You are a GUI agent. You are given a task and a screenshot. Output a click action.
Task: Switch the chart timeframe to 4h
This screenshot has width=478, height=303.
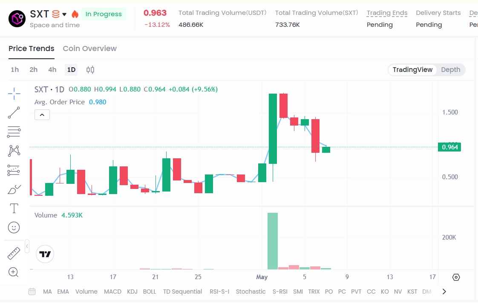[x=52, y=69]
